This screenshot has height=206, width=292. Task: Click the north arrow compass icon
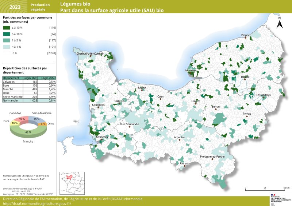tap(279, 23)
